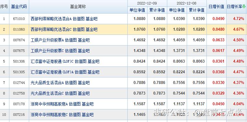Select fund code 007216

[x=19, y=115]
